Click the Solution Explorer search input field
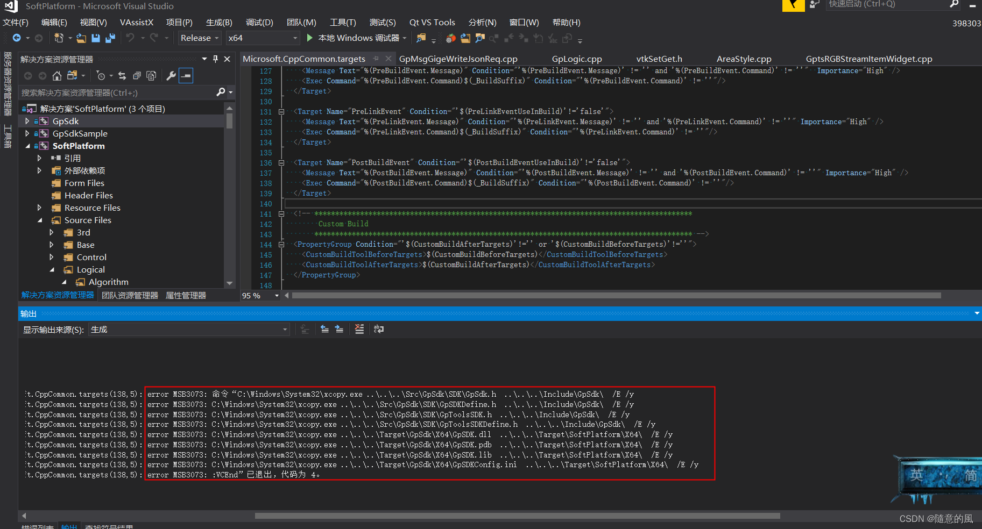 tap(117, 92)
